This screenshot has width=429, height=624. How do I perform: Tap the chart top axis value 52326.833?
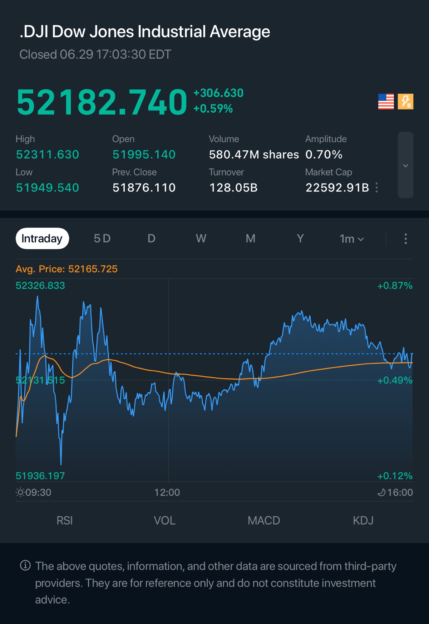click(x=40, y=286)
